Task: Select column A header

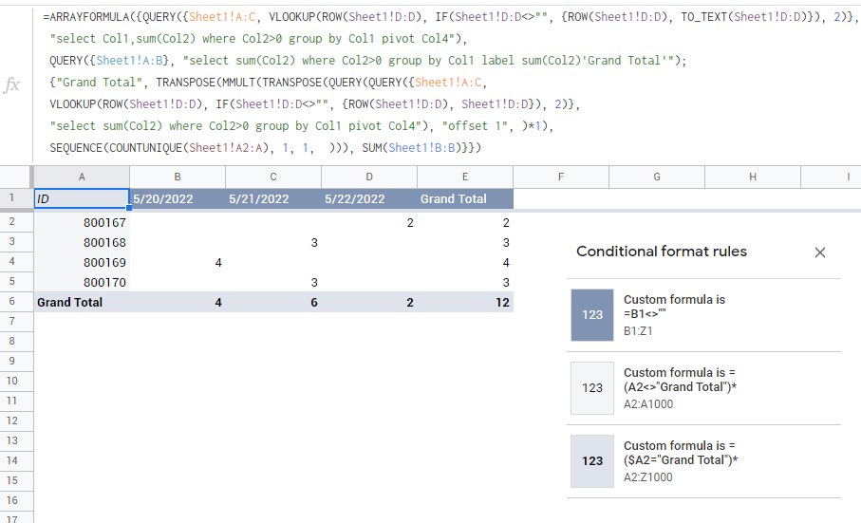Action: point(82,177)
